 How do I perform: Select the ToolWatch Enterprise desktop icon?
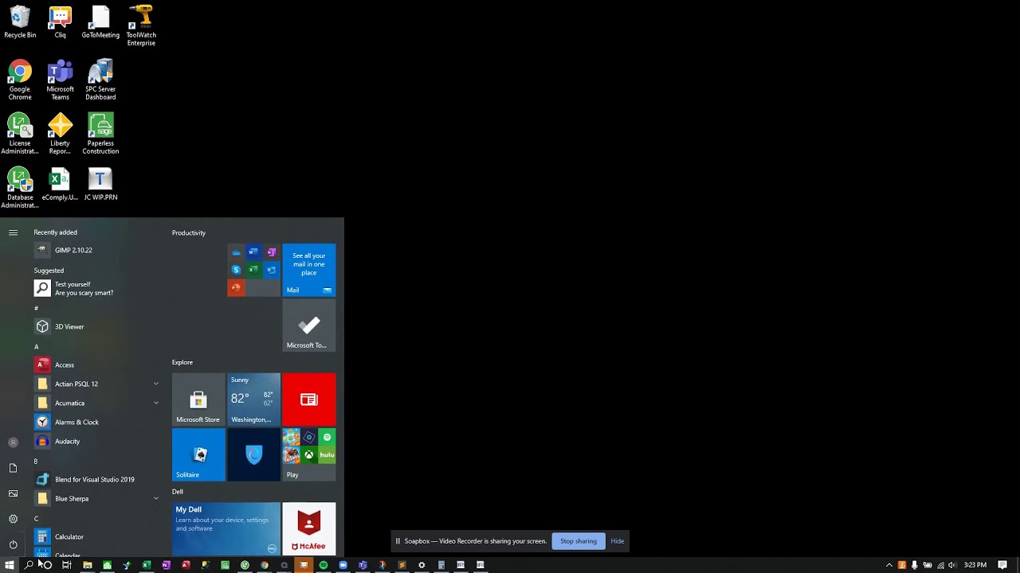141,25
